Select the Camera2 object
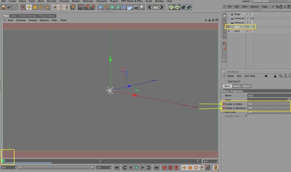This screenshot has height=172, width=291. tap(239, 18)
